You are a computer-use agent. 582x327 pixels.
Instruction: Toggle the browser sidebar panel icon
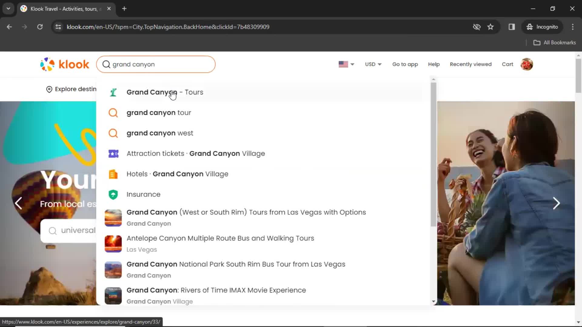coord(512,27)
